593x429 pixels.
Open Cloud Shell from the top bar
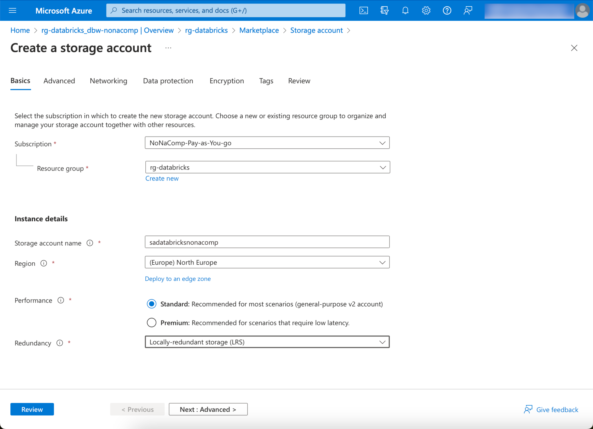[x=363, y=11]
